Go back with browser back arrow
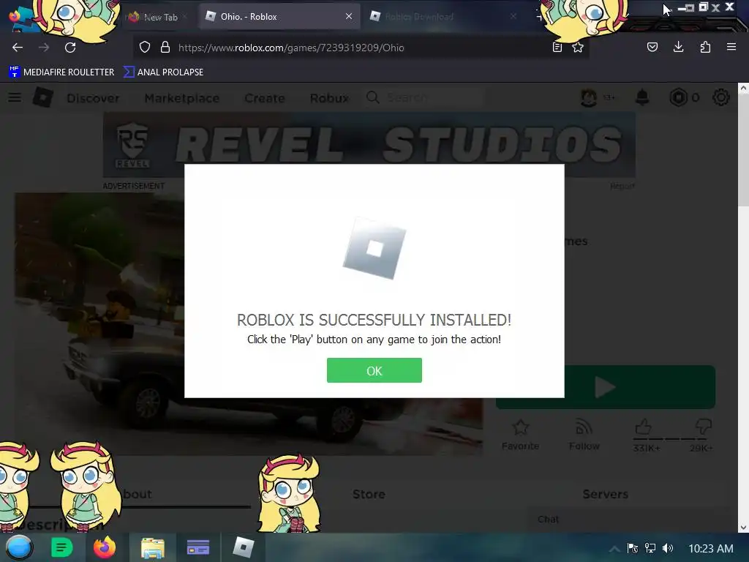The image size is (749, 562). (18, 48)
